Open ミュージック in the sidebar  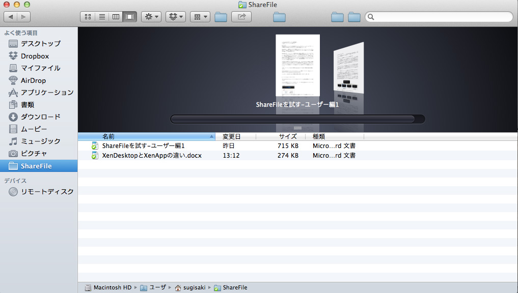pyautogui.click(x=39, y=141)
